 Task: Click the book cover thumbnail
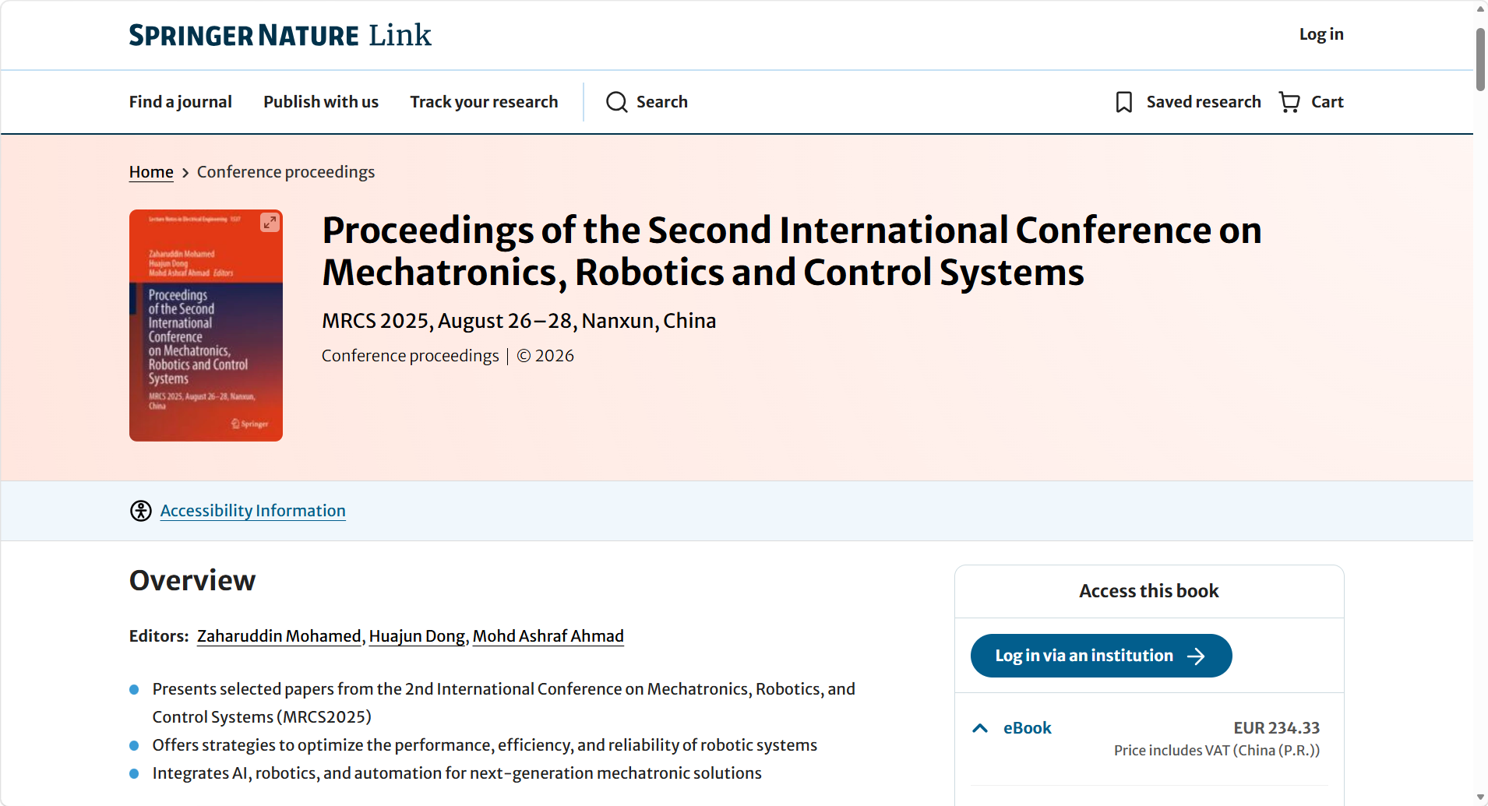(x=206, y=335)
